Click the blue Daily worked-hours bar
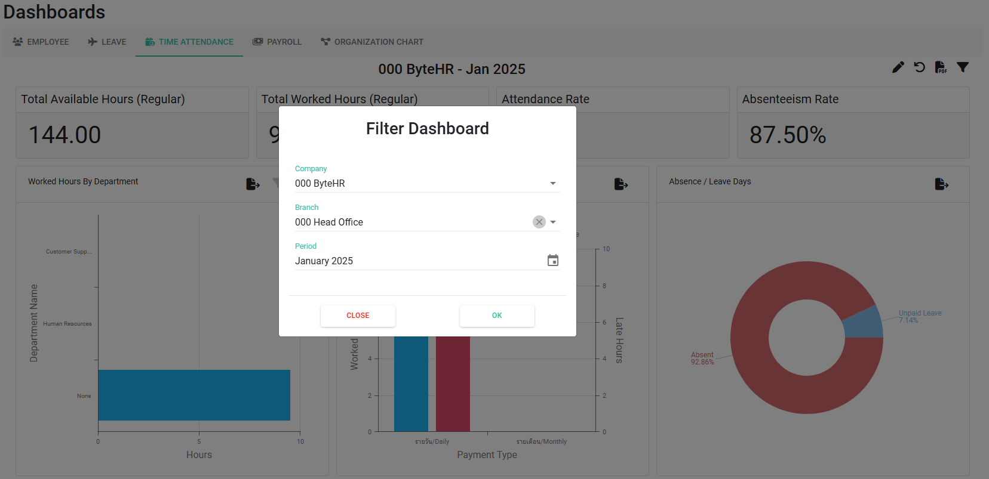Image resolution: width=989 pixels, height=479 pixels. (x=411, y=384)
